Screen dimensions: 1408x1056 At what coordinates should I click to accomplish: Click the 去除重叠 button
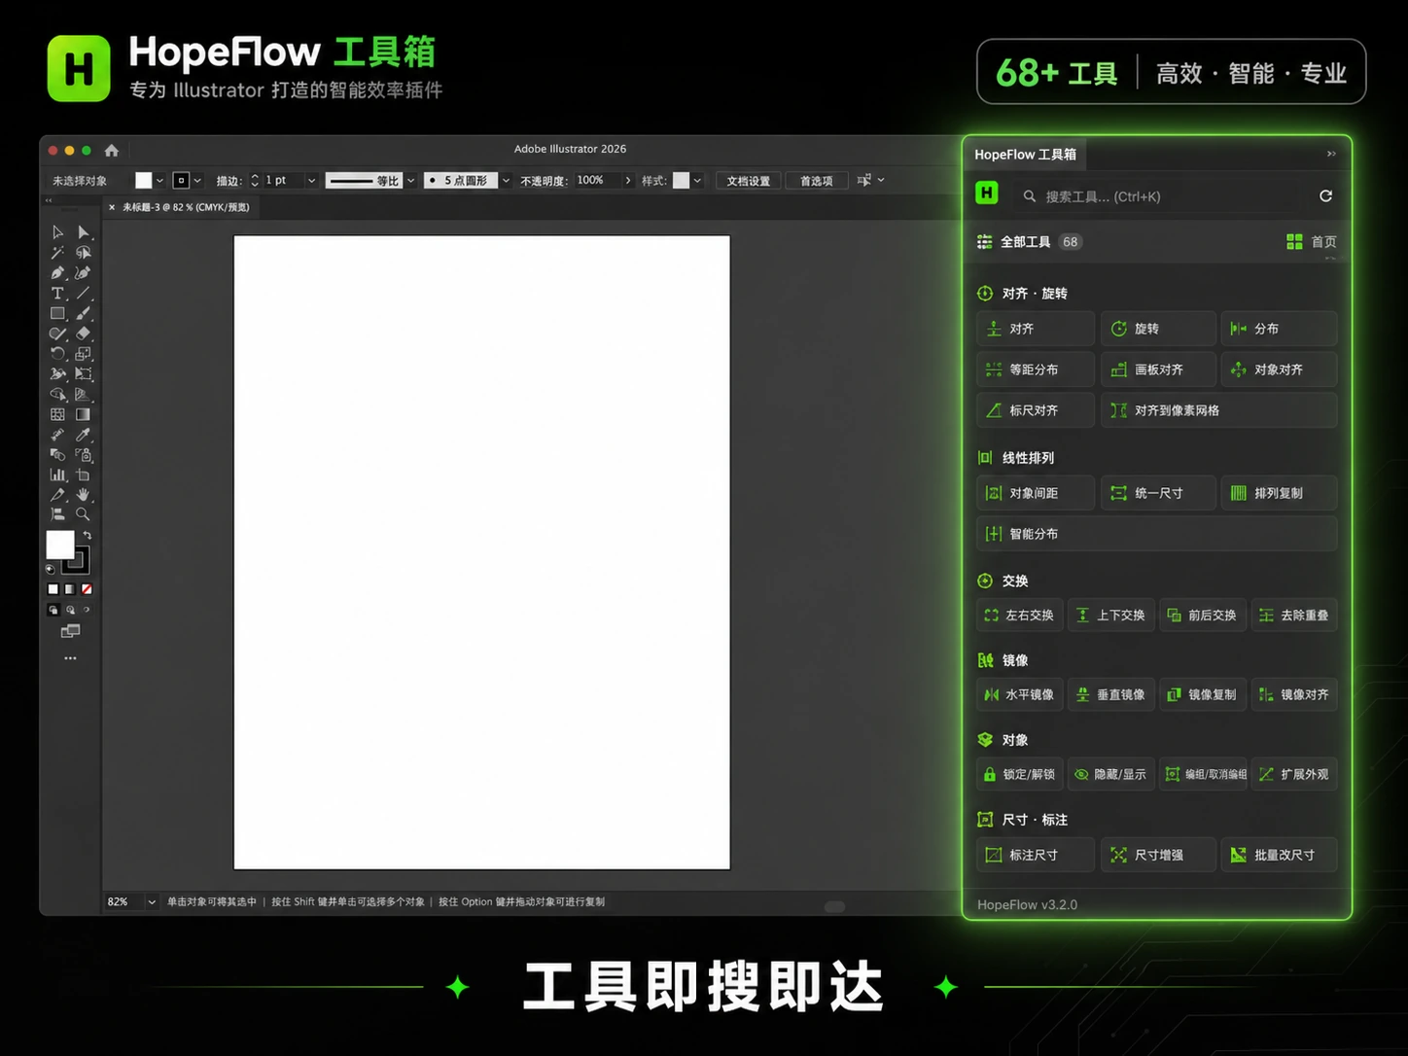coord(1294,616)
